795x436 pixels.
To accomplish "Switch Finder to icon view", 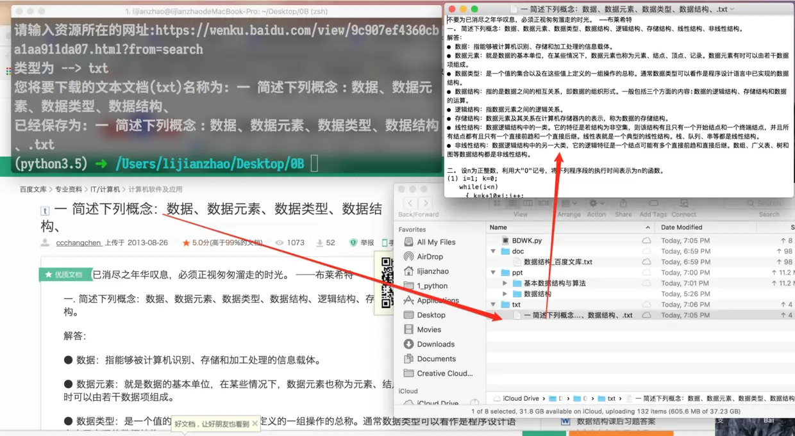I will 497,203.
